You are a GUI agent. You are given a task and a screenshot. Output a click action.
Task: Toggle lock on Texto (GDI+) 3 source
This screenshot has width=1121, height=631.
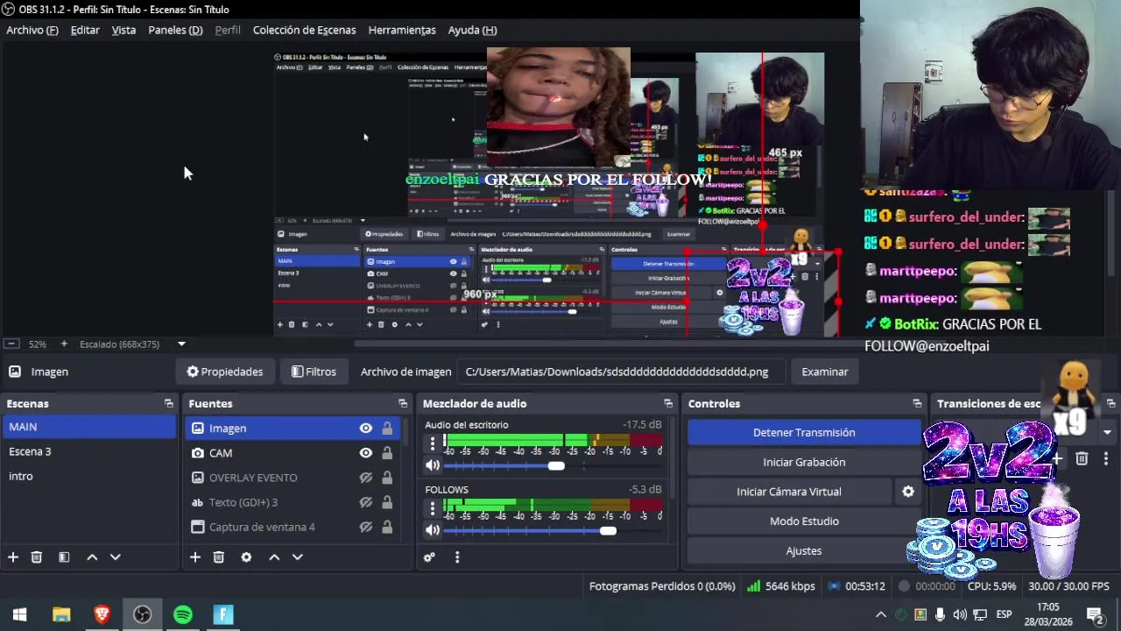(387, 502)
